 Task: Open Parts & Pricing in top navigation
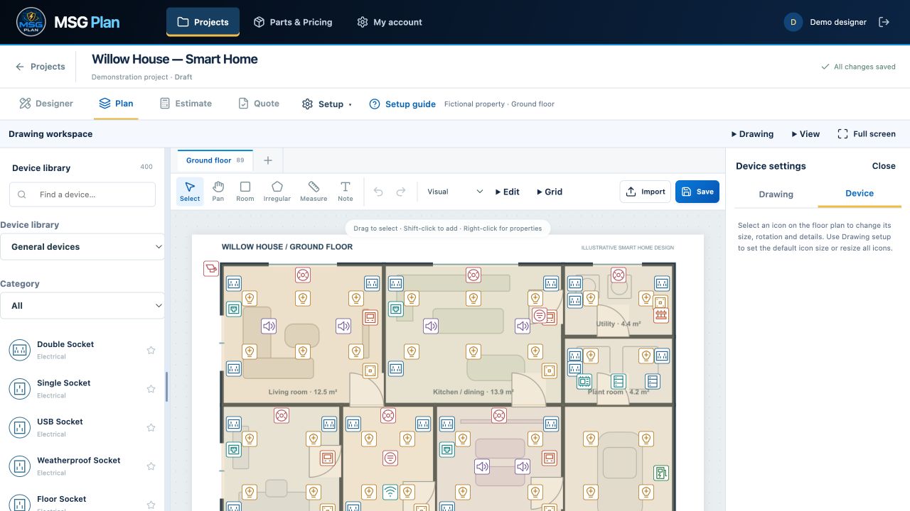[x=293, y=22]
